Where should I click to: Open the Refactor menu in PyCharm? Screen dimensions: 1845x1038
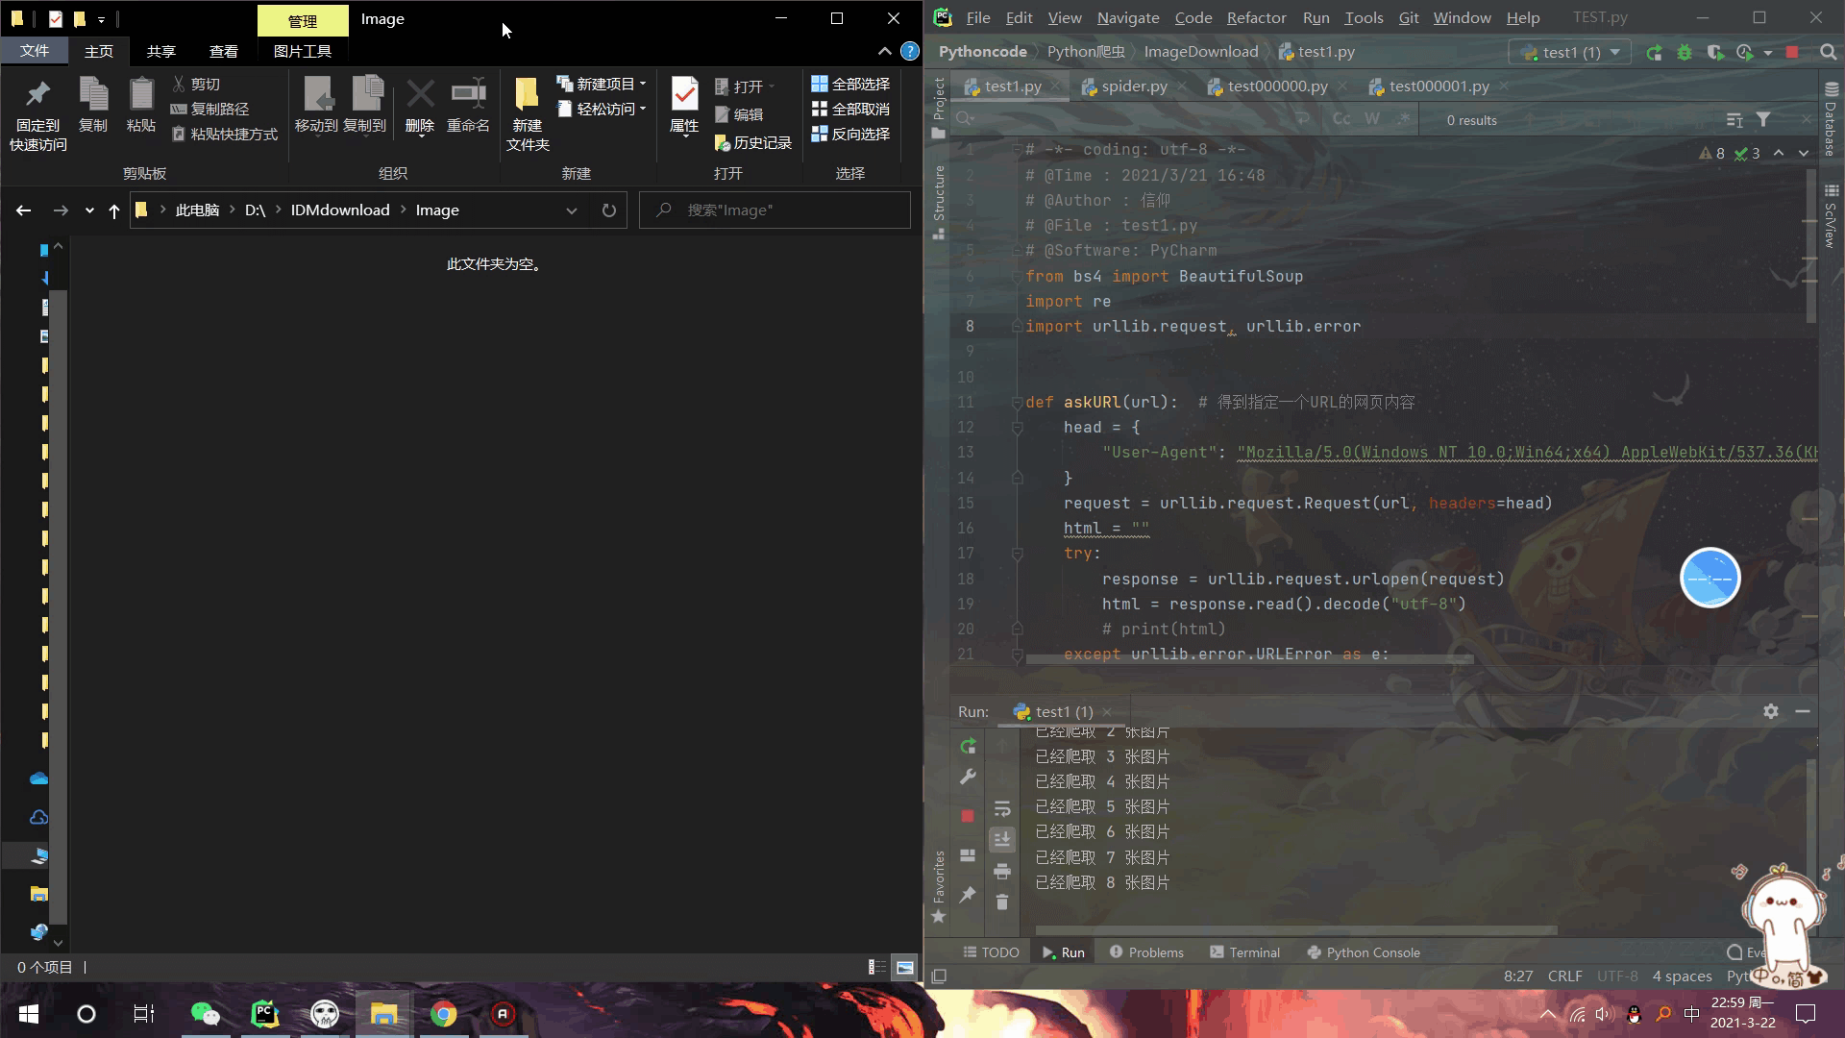click(x=1256, y=18)
